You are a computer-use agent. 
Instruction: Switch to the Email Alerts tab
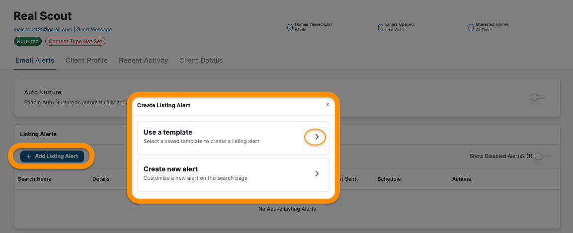click(35, 61)
